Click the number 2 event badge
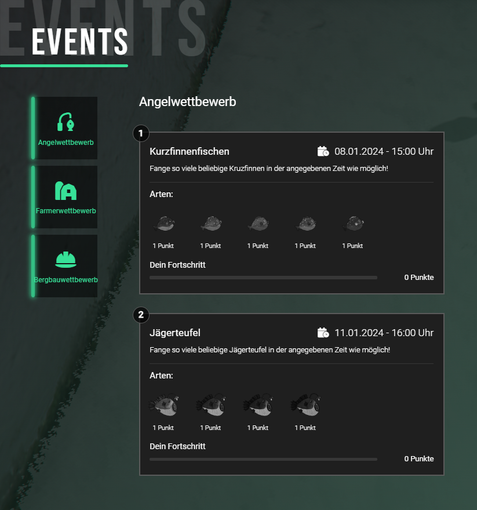477x510 pixels. coord(141,315)
